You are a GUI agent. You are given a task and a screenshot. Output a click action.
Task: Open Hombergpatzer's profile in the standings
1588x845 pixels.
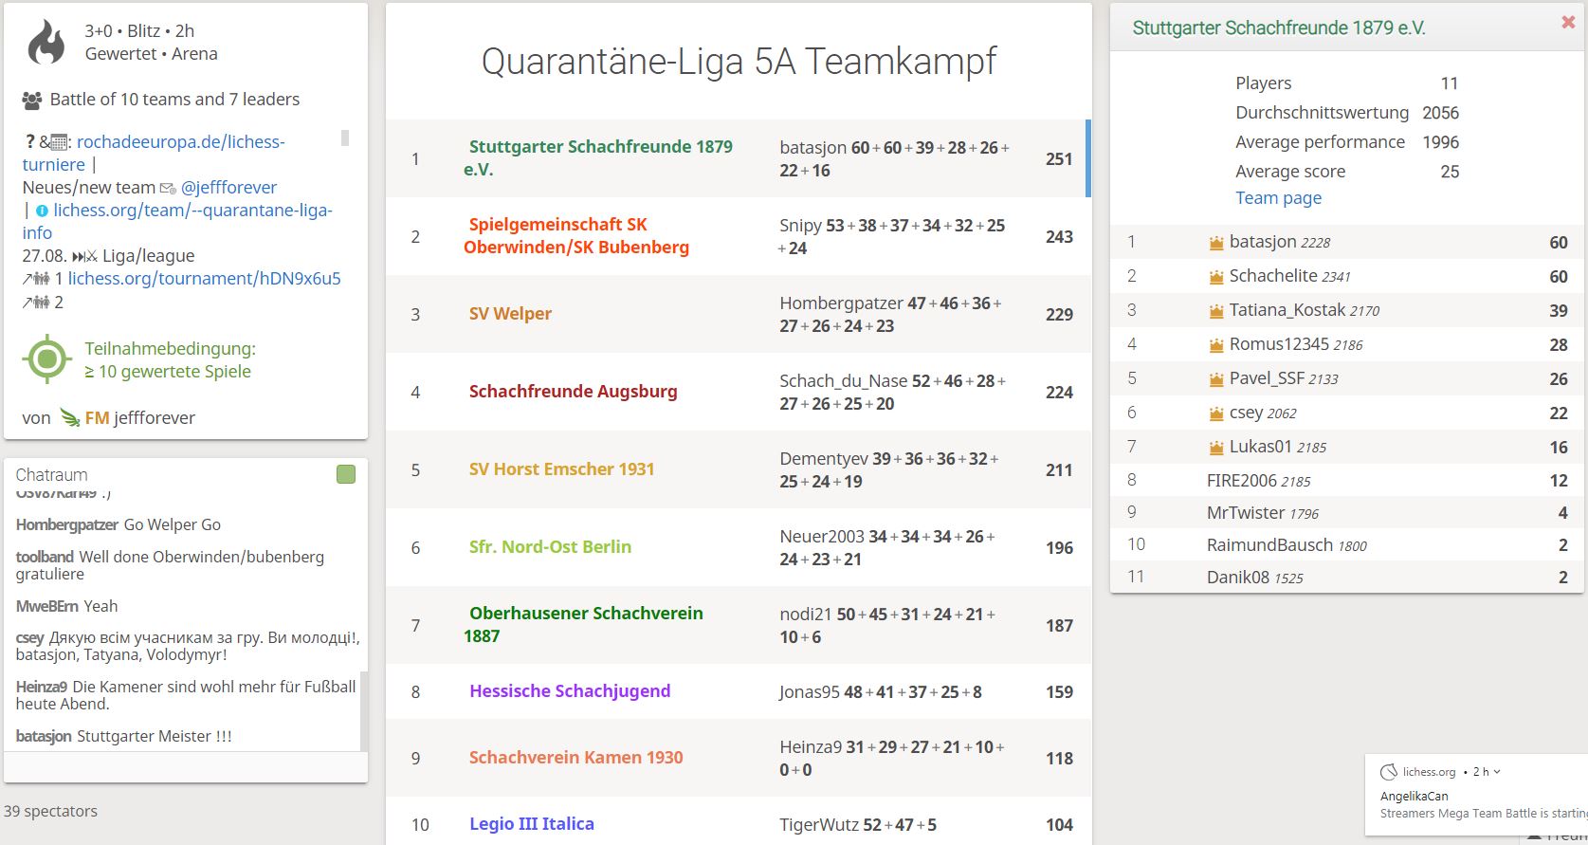(841, 303)
